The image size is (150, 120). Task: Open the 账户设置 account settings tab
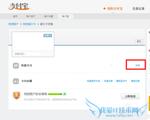click(49, 16)
